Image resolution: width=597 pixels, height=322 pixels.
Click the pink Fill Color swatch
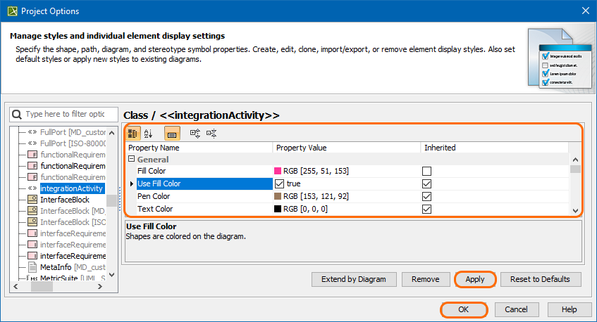pos(278,171)
